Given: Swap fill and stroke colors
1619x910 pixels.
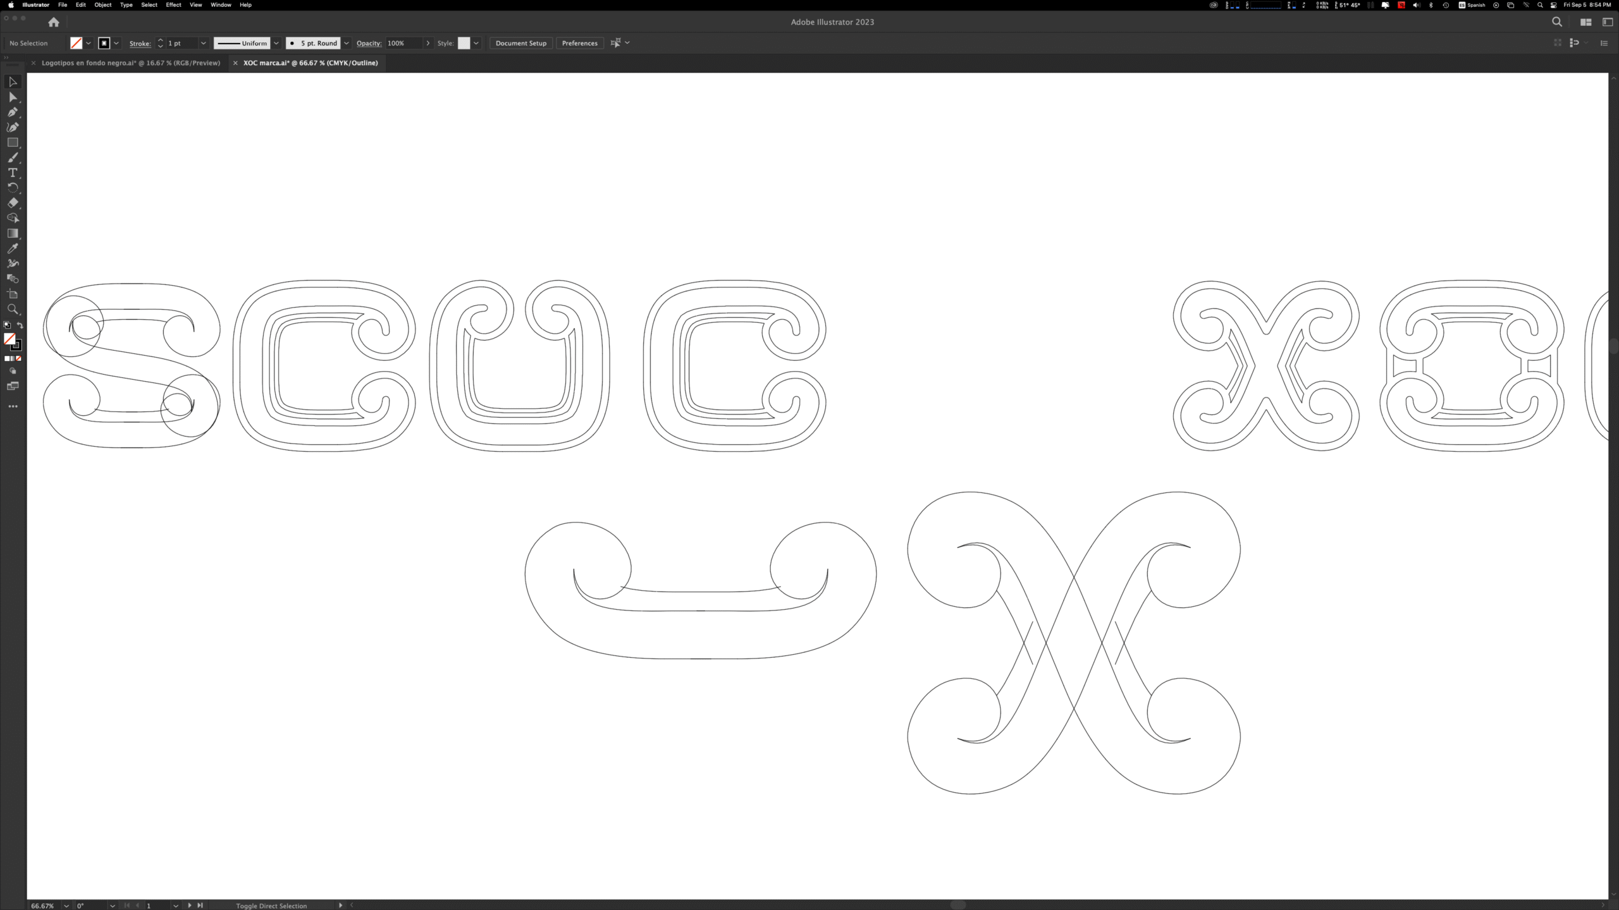Looking at the screenshot, I should coord(20,325).
